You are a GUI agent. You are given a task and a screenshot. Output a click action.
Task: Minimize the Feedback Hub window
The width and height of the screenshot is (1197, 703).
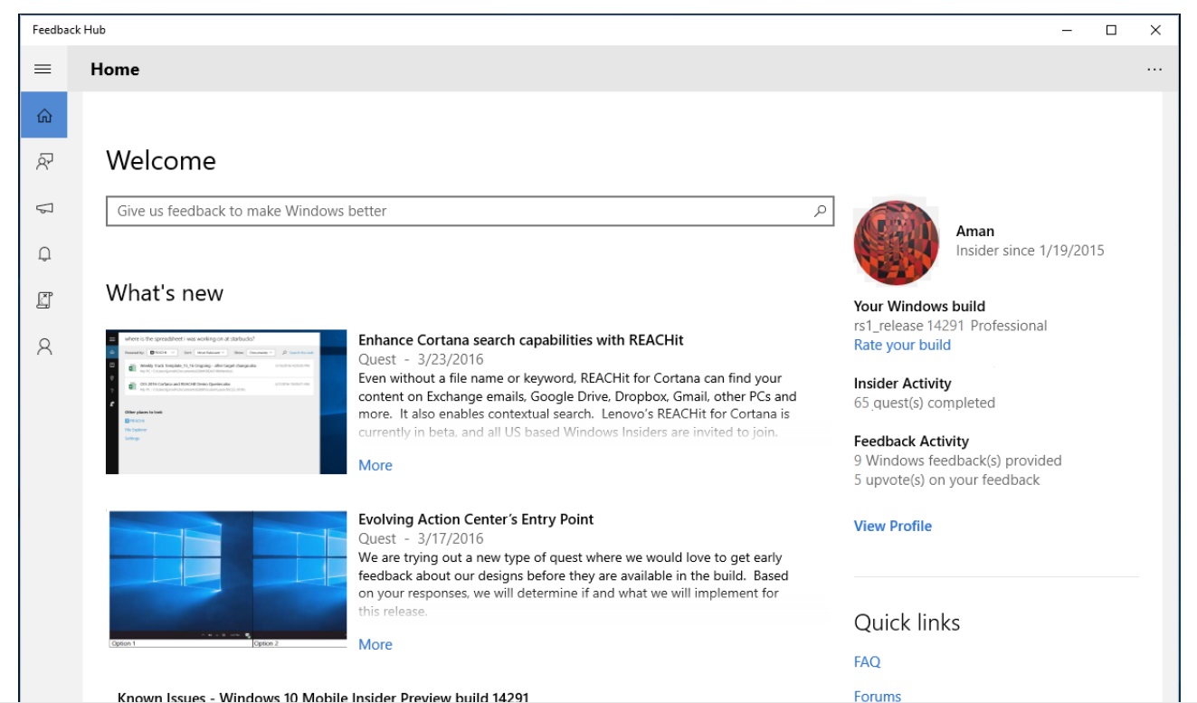[x=1067, y=30]
